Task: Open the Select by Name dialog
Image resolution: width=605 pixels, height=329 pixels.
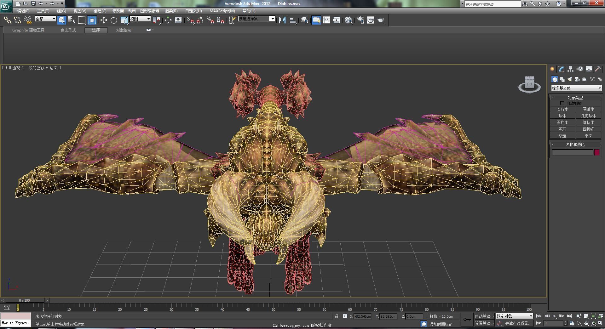Action: coord(72,20)
